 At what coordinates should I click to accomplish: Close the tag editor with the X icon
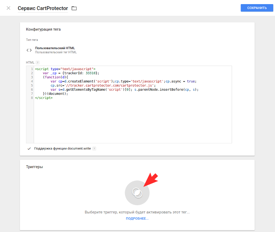(8, 8)
